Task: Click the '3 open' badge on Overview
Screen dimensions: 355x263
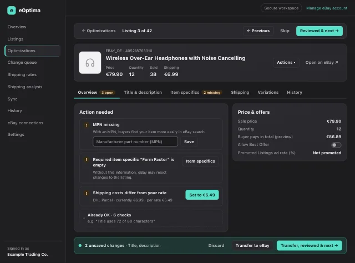Action: [107, 93]
